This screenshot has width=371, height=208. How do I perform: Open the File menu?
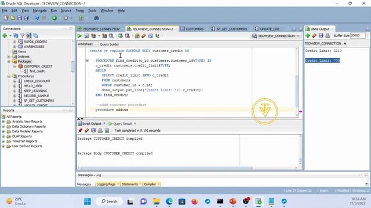click(x=5, y=10)
